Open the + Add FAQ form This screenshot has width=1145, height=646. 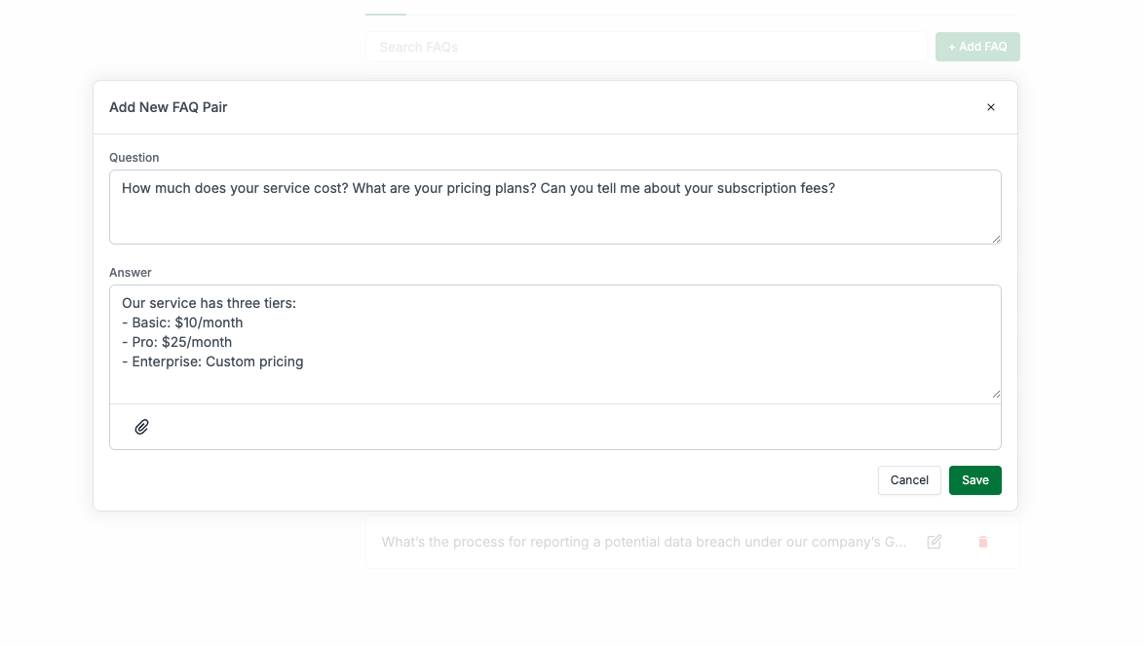[x=976, y=46]
